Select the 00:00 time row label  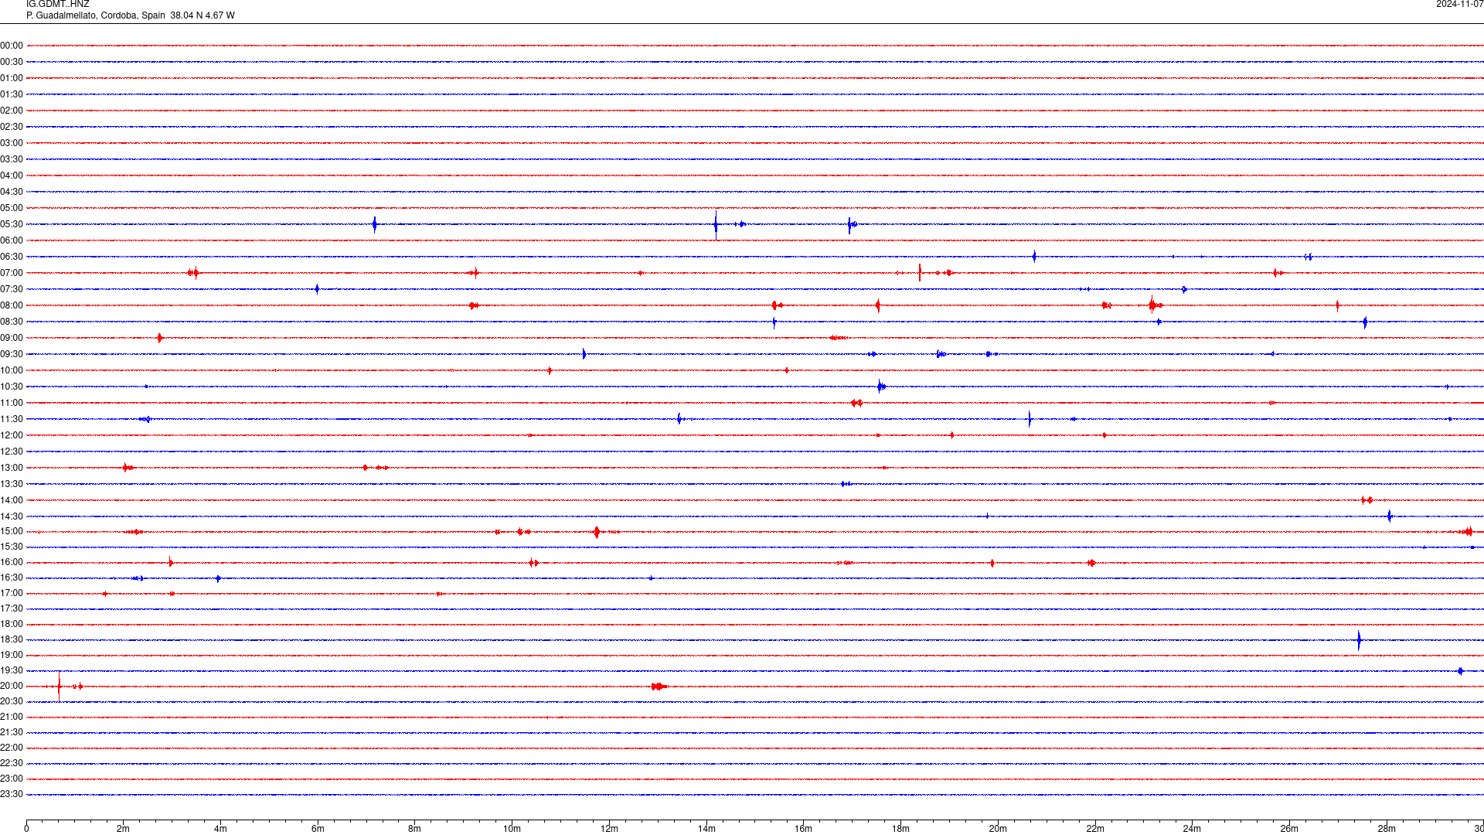point(12,46)
